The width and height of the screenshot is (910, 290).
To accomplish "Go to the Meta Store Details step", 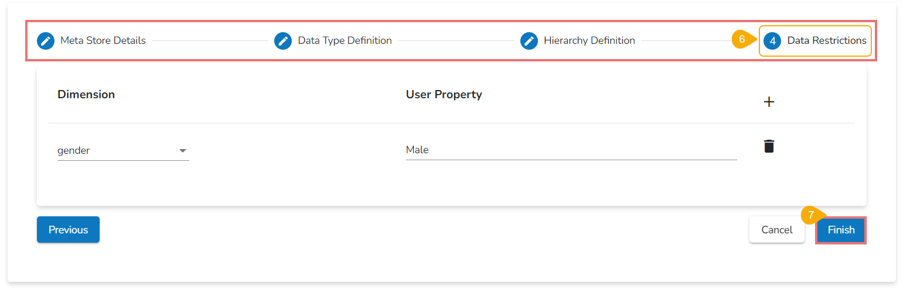I will (103, 41).
